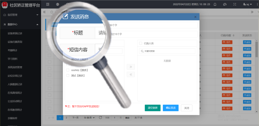The height and width of the screenshot is (126, 259).
Task: Sort by the 已阅/总数 column arrows
Action: point(233,36)
